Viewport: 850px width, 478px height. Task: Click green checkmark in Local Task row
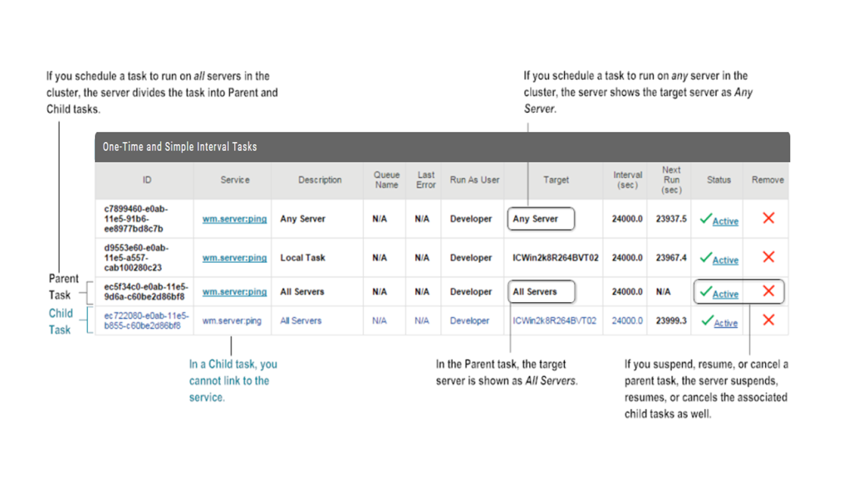tap(705, 258)
